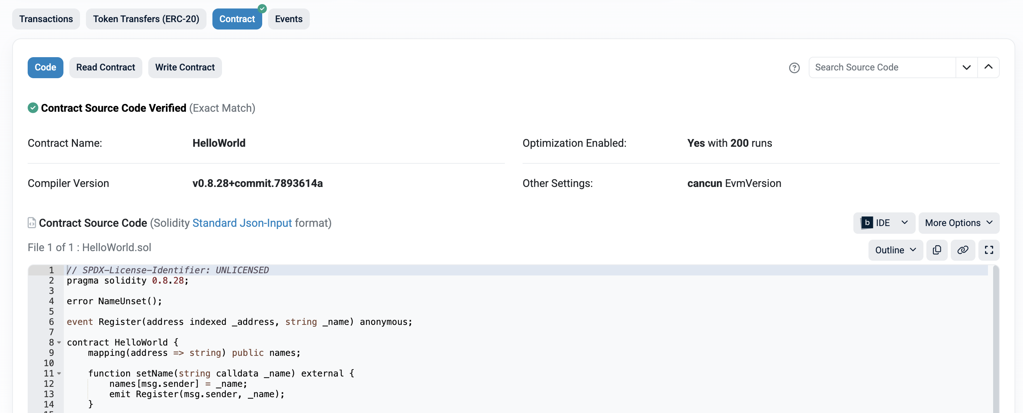Expand the Outline dropdown
The width and height of the screenshot is (1023, 413).
895,250
